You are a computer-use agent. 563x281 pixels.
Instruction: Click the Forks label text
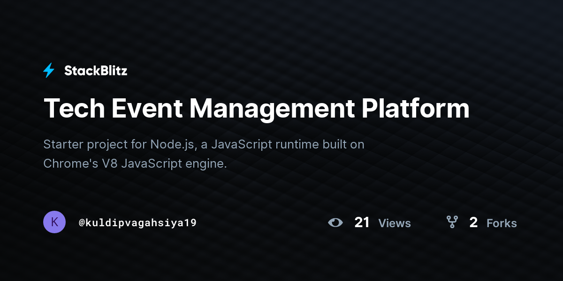point(502,223)
